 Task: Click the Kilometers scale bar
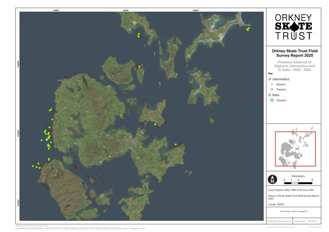point(298,182)
